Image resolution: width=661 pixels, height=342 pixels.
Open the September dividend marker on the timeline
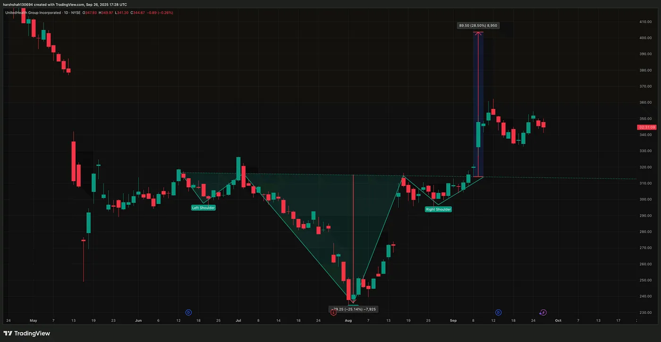click(498, 312)
